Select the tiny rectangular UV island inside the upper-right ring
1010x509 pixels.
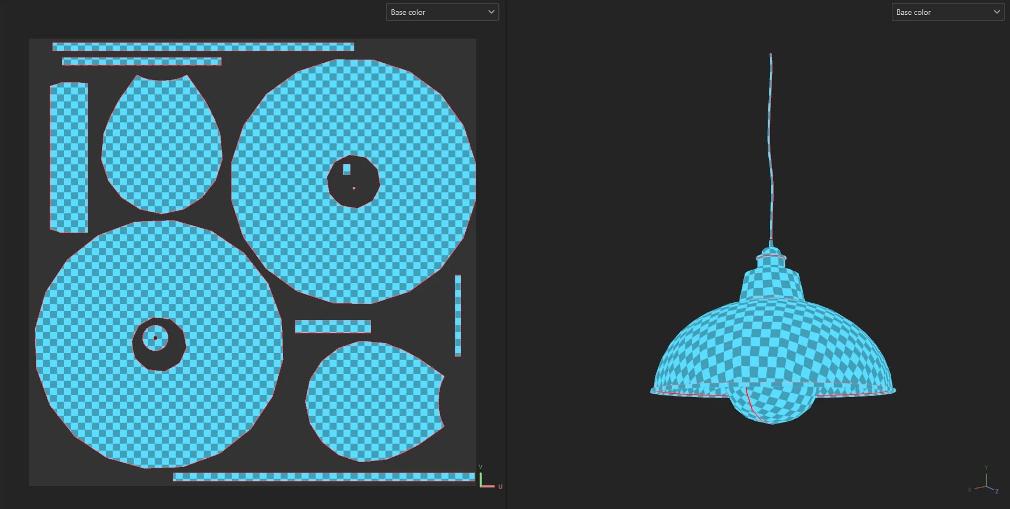(347, 169)
